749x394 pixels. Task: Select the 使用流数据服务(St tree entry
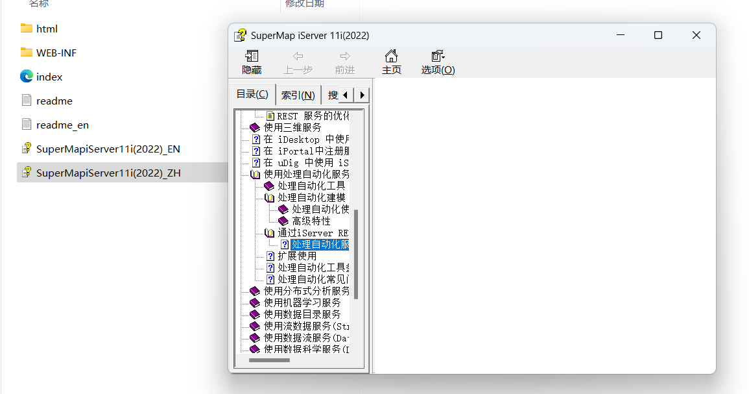coord(306,326)
